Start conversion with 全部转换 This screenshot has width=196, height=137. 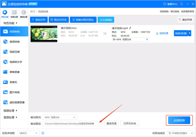[179, 120]
